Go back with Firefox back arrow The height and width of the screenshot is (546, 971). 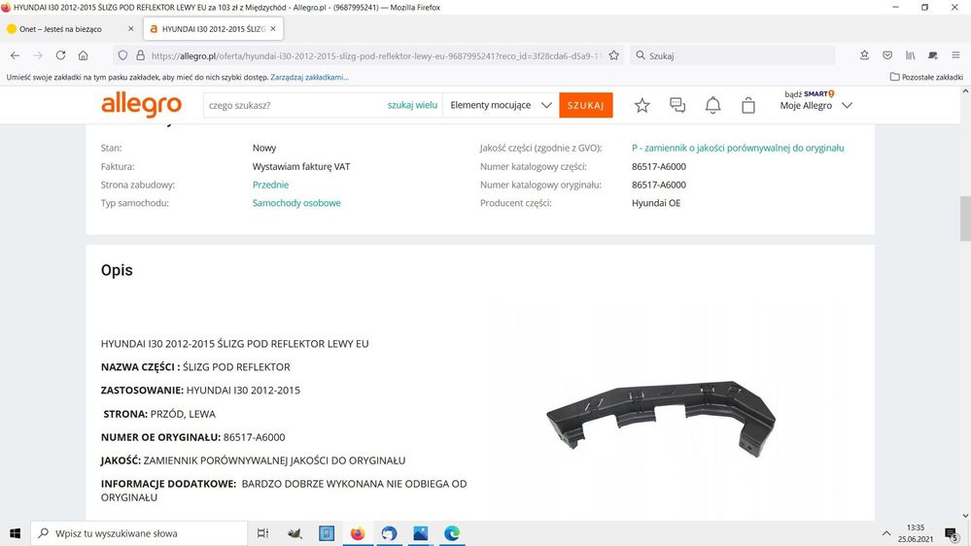(x=15, y=55)
